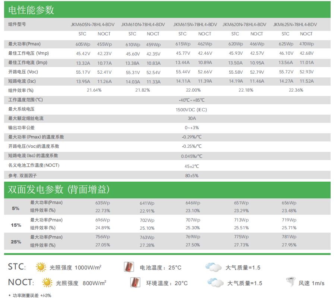Click the 开路电压 (Voc) row label
The height and width of the screenshot is (300, 334).
(x=23, y=72)
